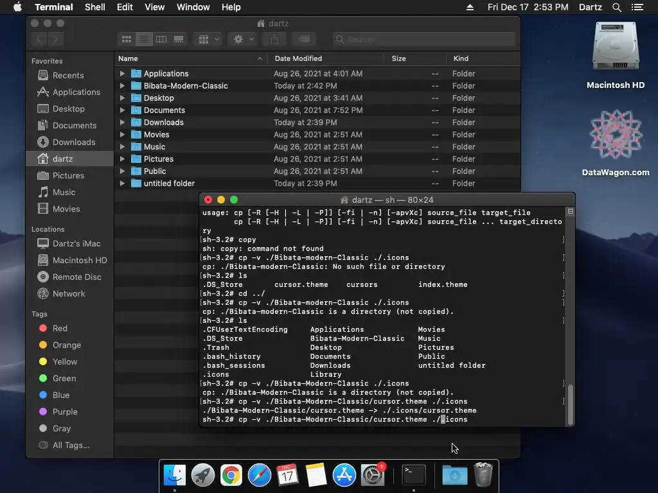The height and width of the screenshot is (493, 658).
Task: Switch Finder to icon view
Action: click(x=127, y=39)
